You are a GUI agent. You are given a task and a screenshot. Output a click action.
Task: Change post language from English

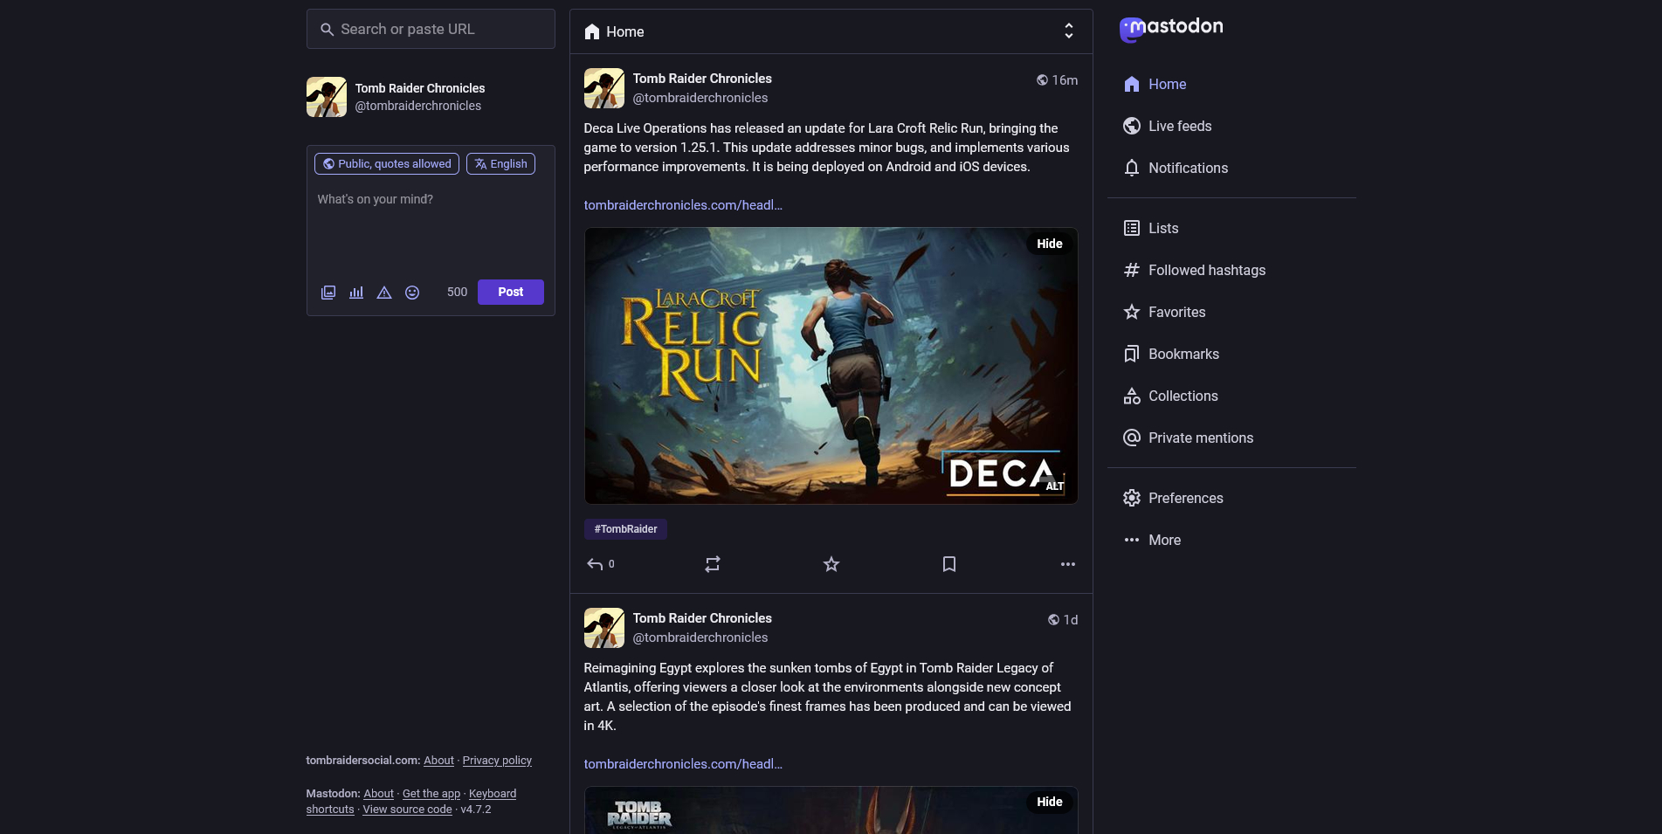click(500, 164)
